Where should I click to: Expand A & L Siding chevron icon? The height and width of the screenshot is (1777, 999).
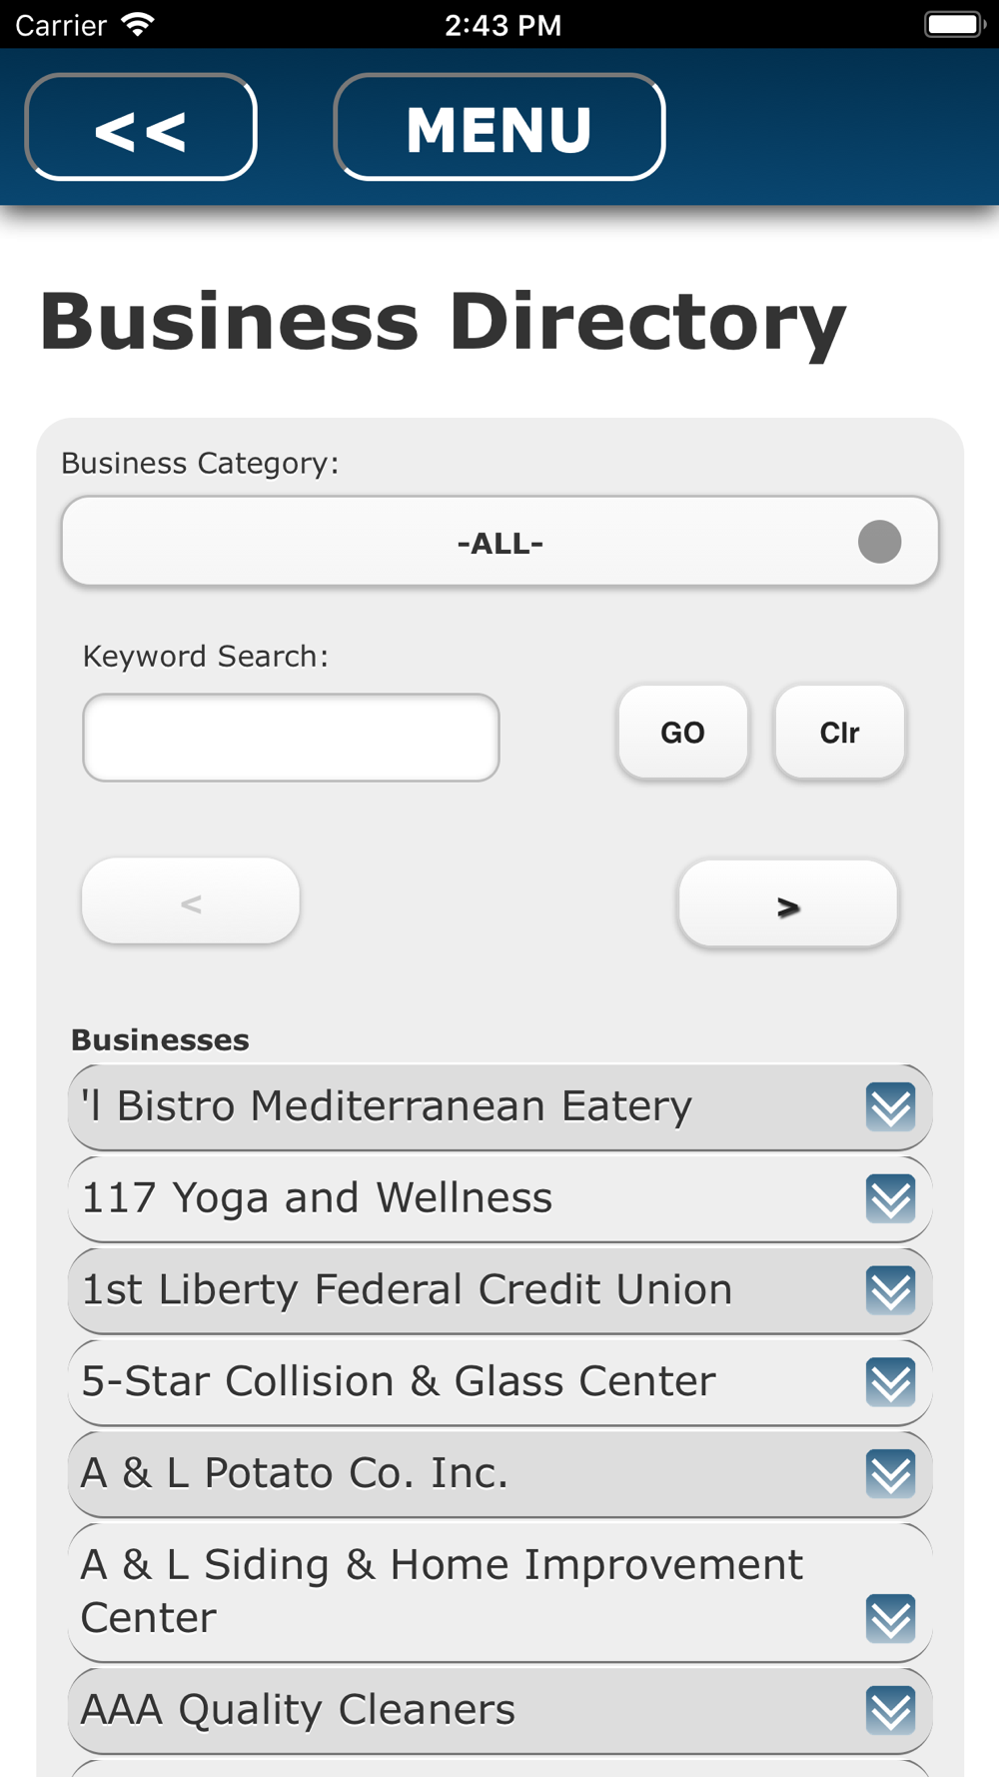(890, 1619)
